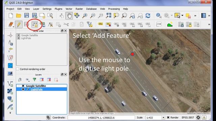Click the Scale value field showing 1:433
The width and height of the screenshot is (216, 121).
coord(154,118)
